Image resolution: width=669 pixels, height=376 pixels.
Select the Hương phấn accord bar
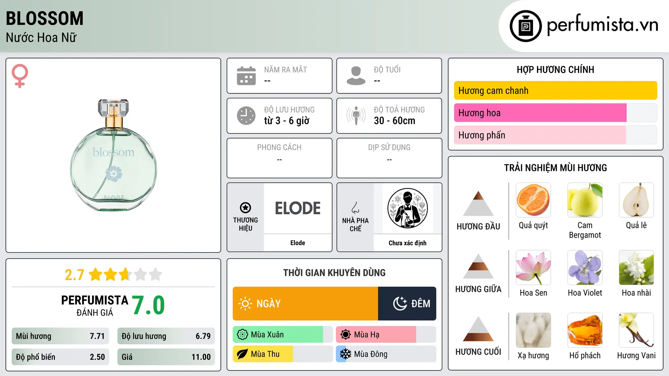(555, 135)
